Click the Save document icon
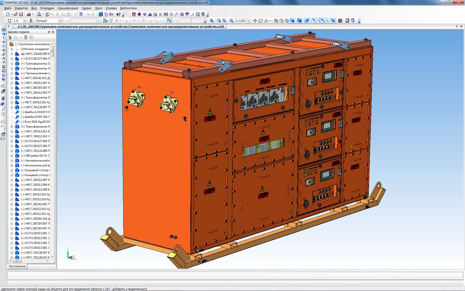The image size is (465, 291). [x=21, y=14]
